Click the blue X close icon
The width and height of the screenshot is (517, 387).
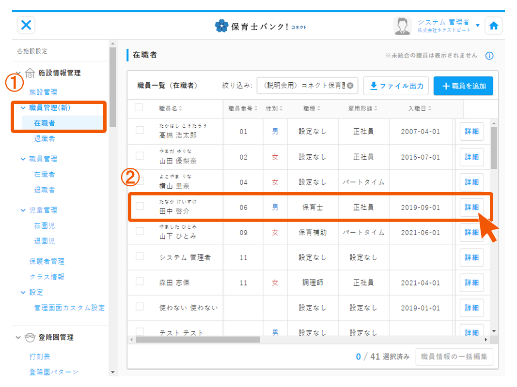[26, 25]
